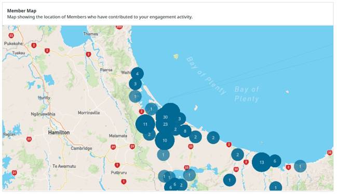Screen dimensions: 337x194
Task: Click the Pukekohe label on the map
Action: pyautogui.click(x=14, y=44)
